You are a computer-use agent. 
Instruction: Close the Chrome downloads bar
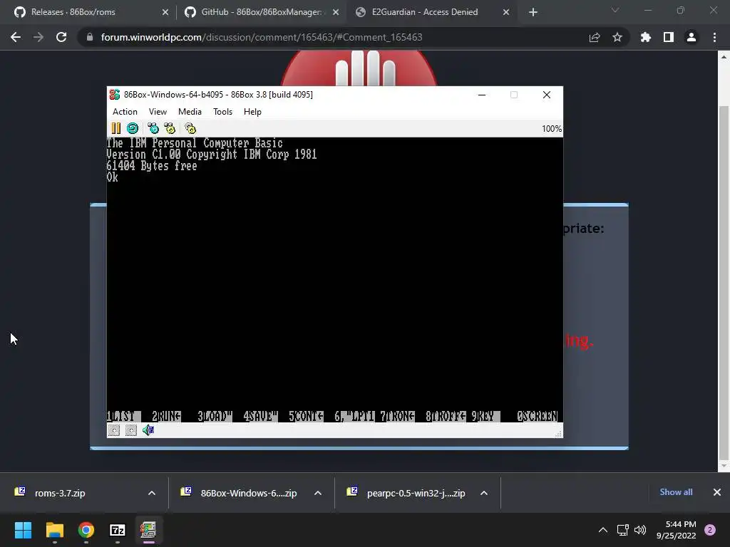pyautogui.click(x=717, y=492)
